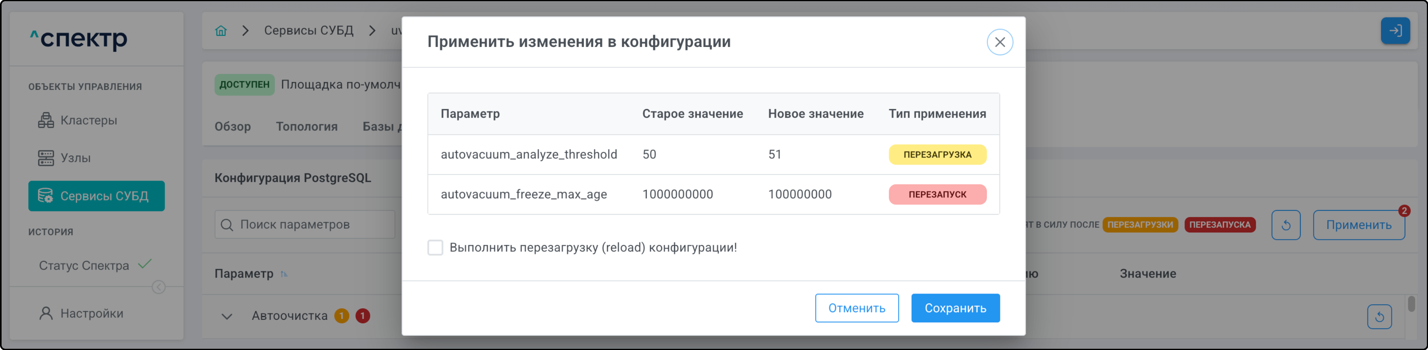Click the logout icon button
Screen dimensions: 1428x350
pos(1394,31)
